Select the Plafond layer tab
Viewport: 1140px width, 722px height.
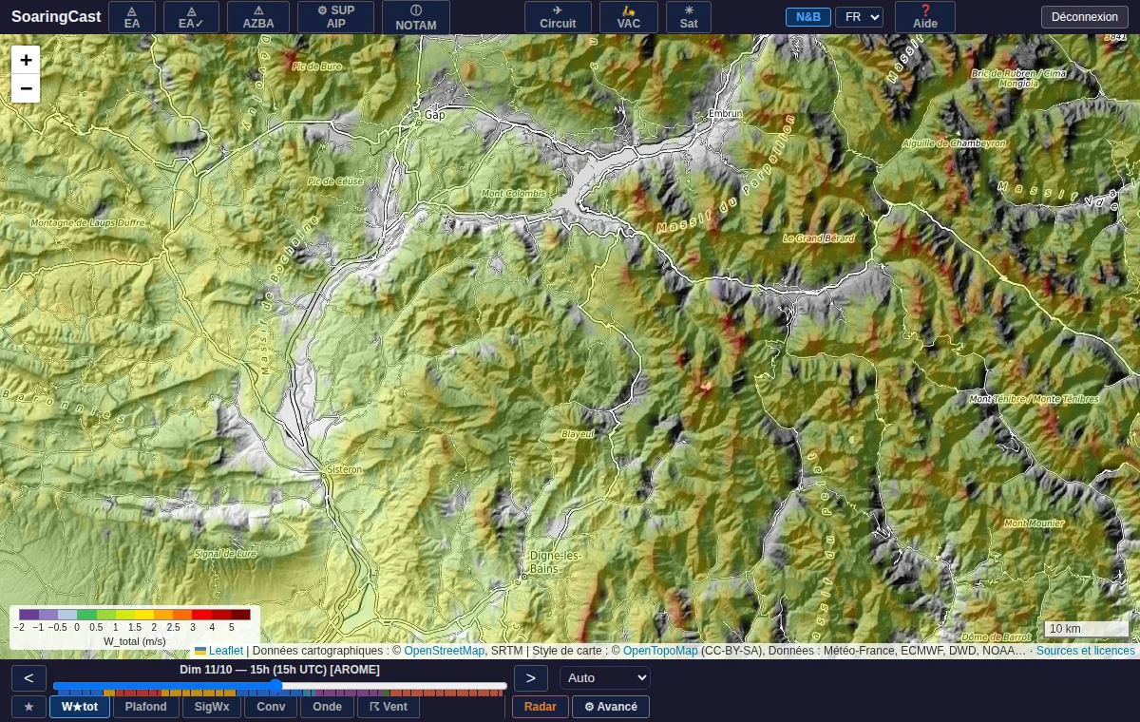(x=146, y=707)
